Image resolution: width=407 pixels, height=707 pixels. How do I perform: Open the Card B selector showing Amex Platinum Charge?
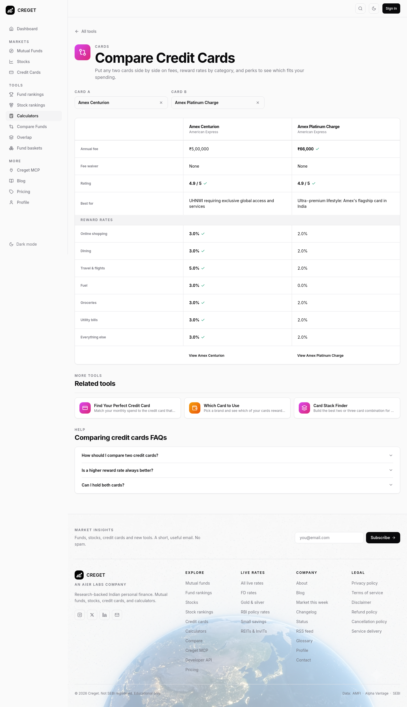click(x=218, y=103)
